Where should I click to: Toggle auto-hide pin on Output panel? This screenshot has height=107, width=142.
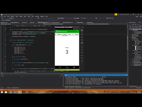(x=126, y=75)
